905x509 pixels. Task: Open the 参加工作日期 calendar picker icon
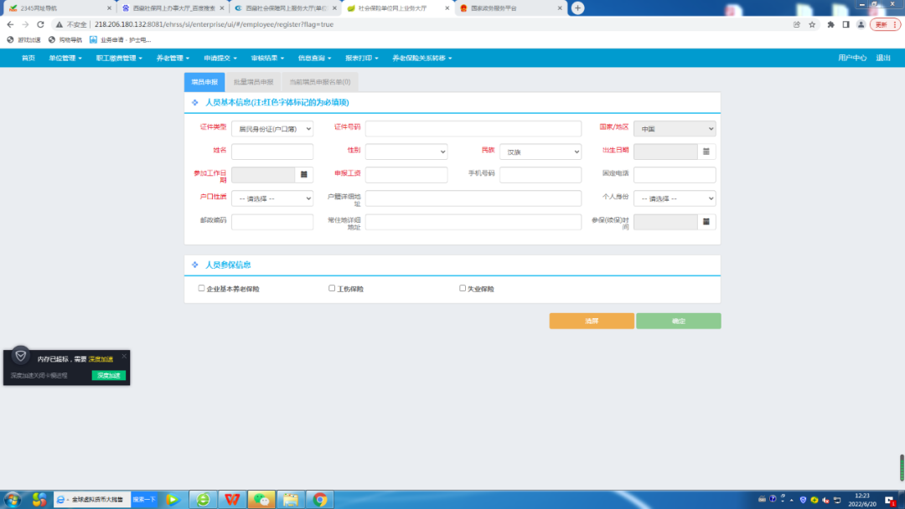(303, 175)
